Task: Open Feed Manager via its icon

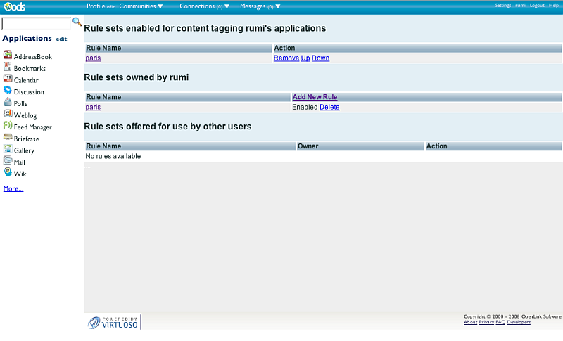Action: [8, 126]
